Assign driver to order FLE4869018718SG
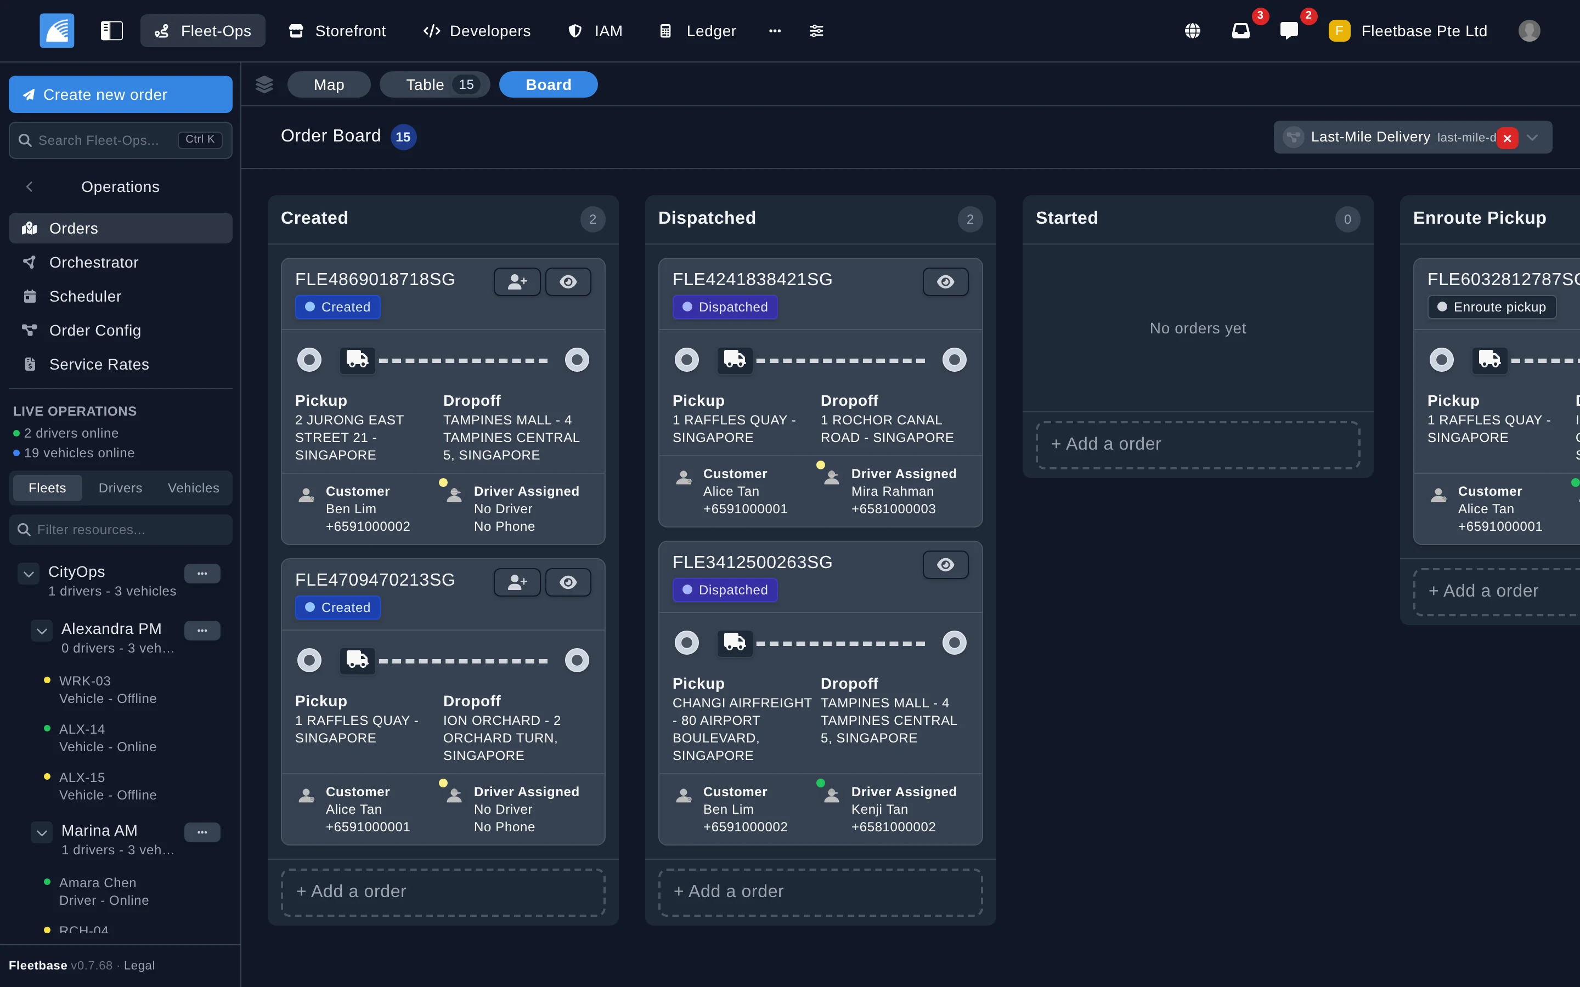Screen dimensions: 1580x987 click(517, 281)
